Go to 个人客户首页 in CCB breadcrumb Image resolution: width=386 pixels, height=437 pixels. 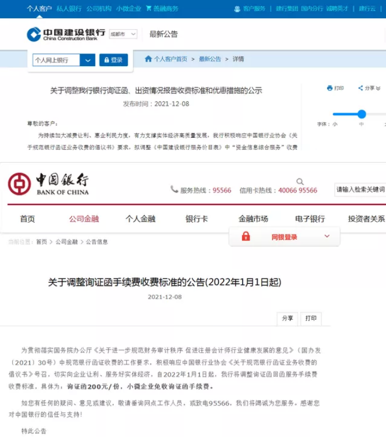coord(171,59)
